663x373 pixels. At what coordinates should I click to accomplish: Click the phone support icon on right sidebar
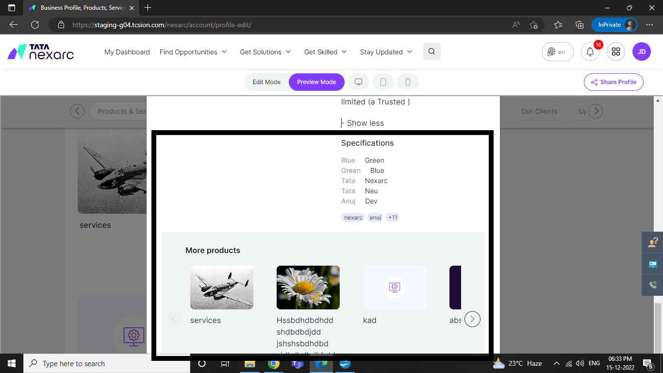tap(653, 285)
